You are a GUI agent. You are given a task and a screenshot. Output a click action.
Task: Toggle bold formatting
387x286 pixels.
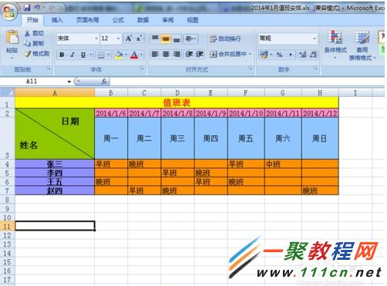point(62,55)
